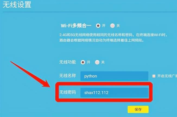
Task: Enable 无线功能 with the 开 radio
Action: pyautogui.click(x=83, y=62)
